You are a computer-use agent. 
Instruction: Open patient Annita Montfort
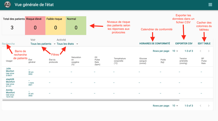(x=10, y=91)
